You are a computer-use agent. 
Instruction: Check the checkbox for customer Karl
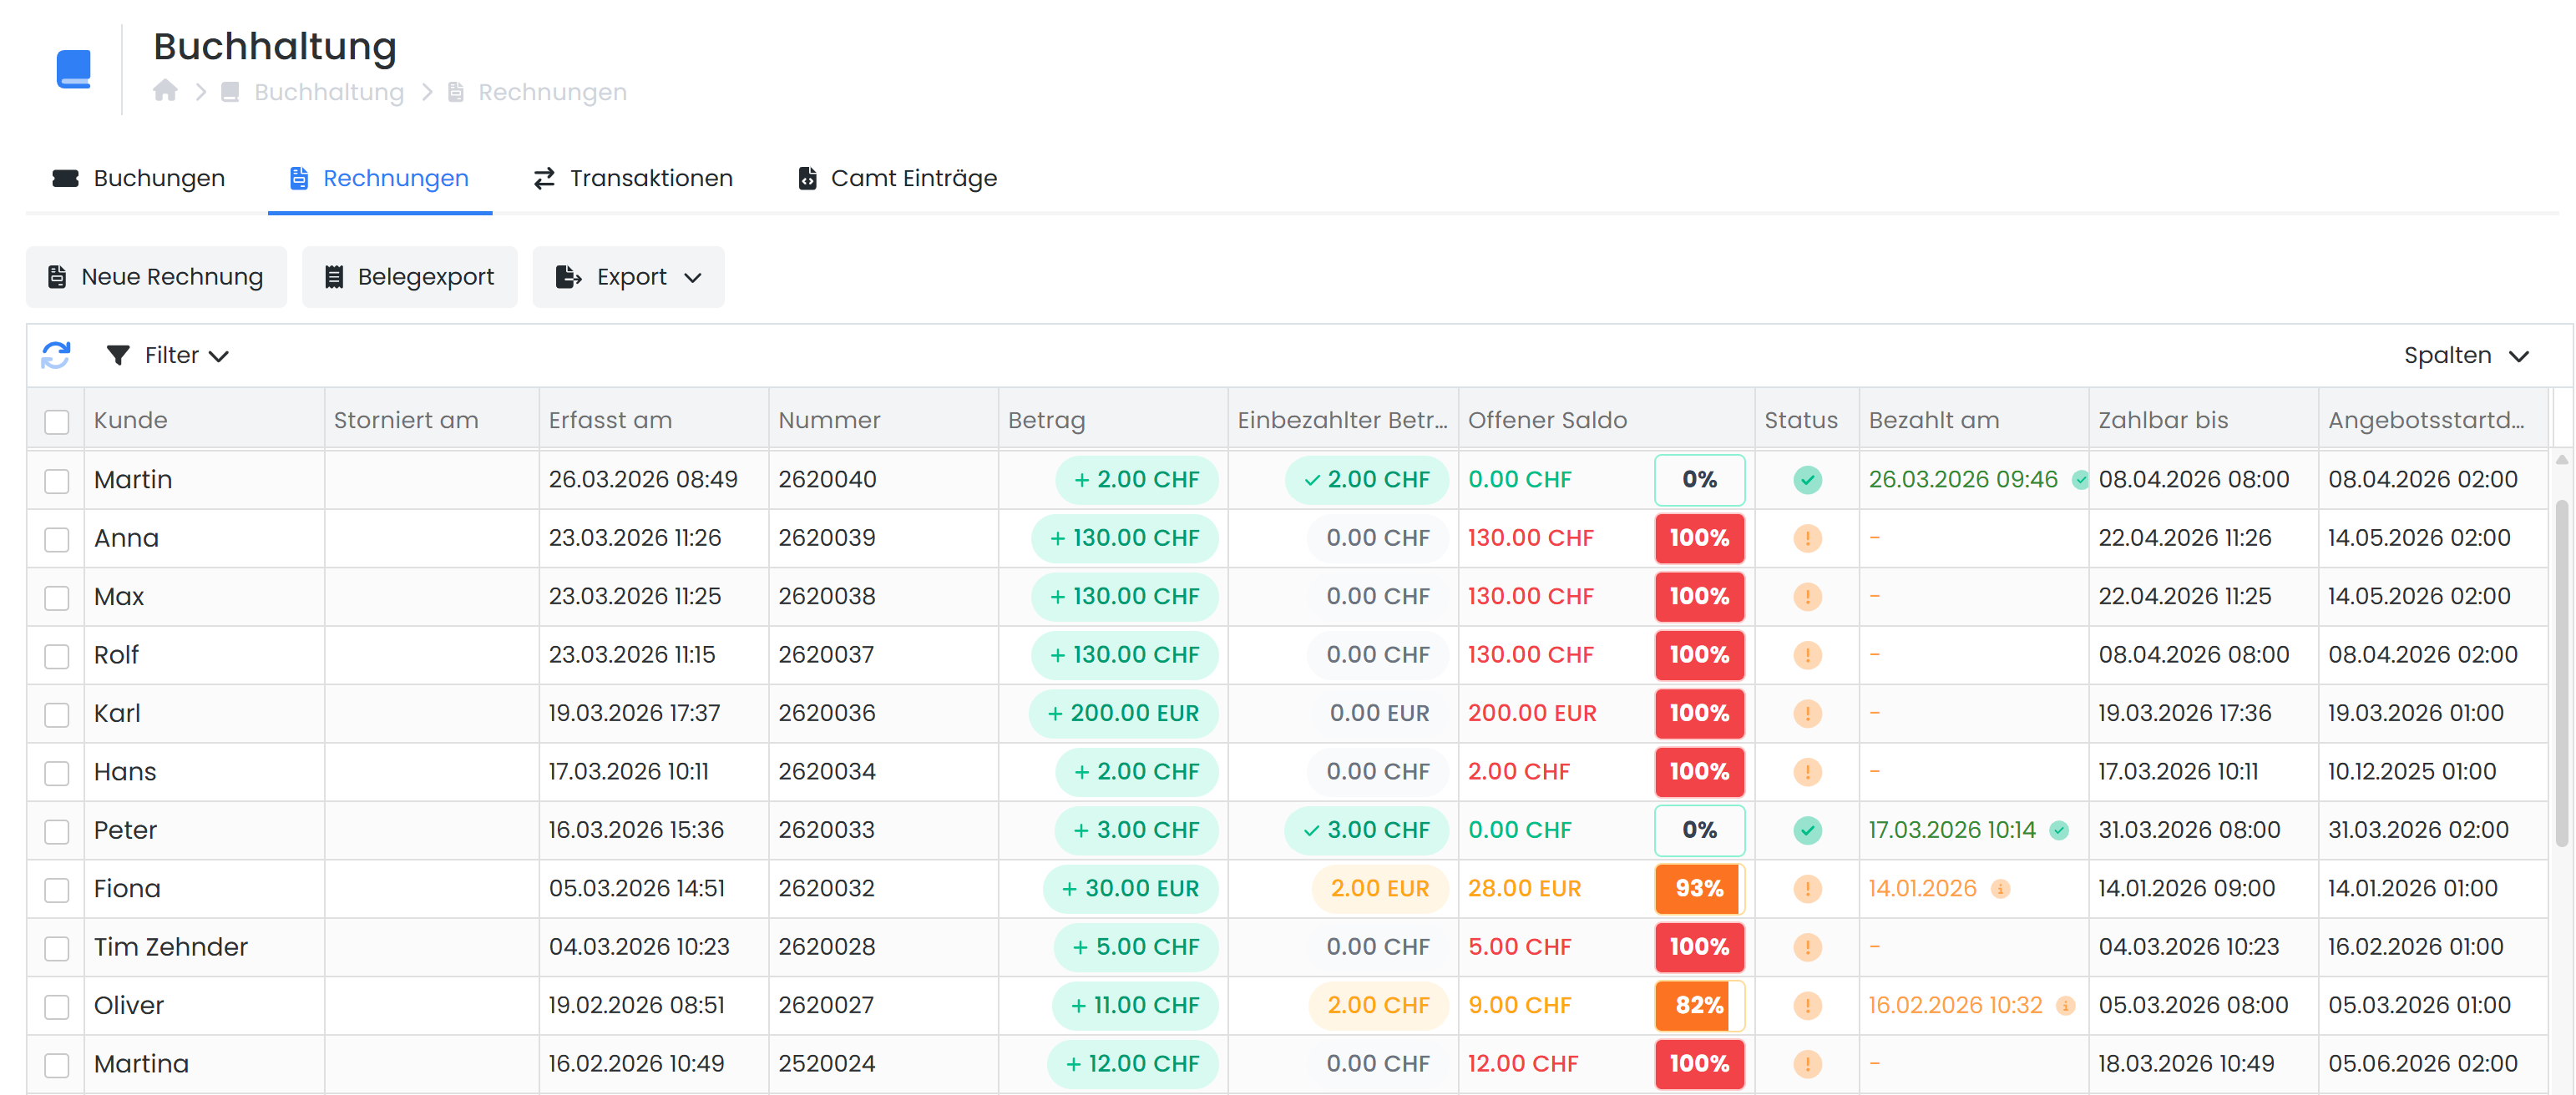(57, 714)
